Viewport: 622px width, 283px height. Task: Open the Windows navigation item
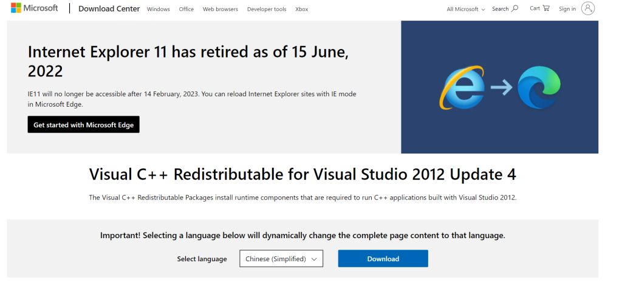(159, 9)
